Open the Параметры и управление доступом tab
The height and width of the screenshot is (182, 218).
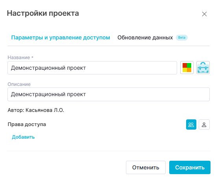pyautogui.click(x=61, y=37)
